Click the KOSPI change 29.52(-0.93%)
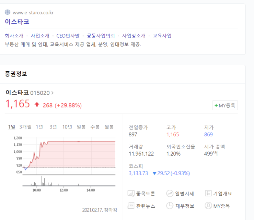Image resolution: width=254 pixels, height=220 pixels. 173,173
